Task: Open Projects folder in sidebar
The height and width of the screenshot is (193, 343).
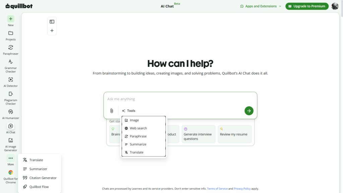Action: 10,36
